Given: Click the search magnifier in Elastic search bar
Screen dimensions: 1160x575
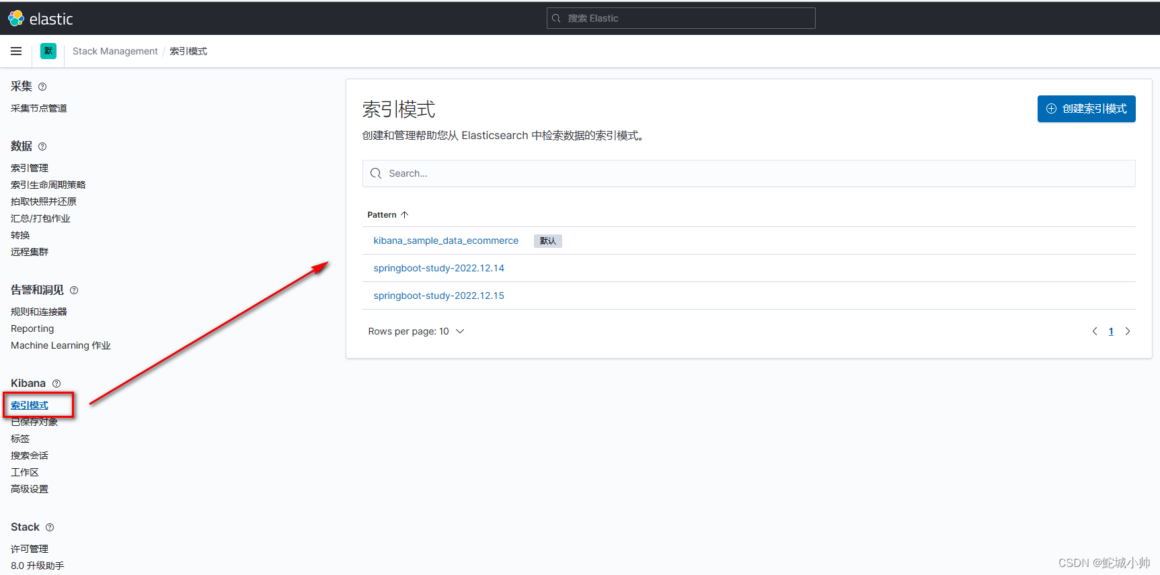Looking at the screenshot, I should [x=556, y=18].
